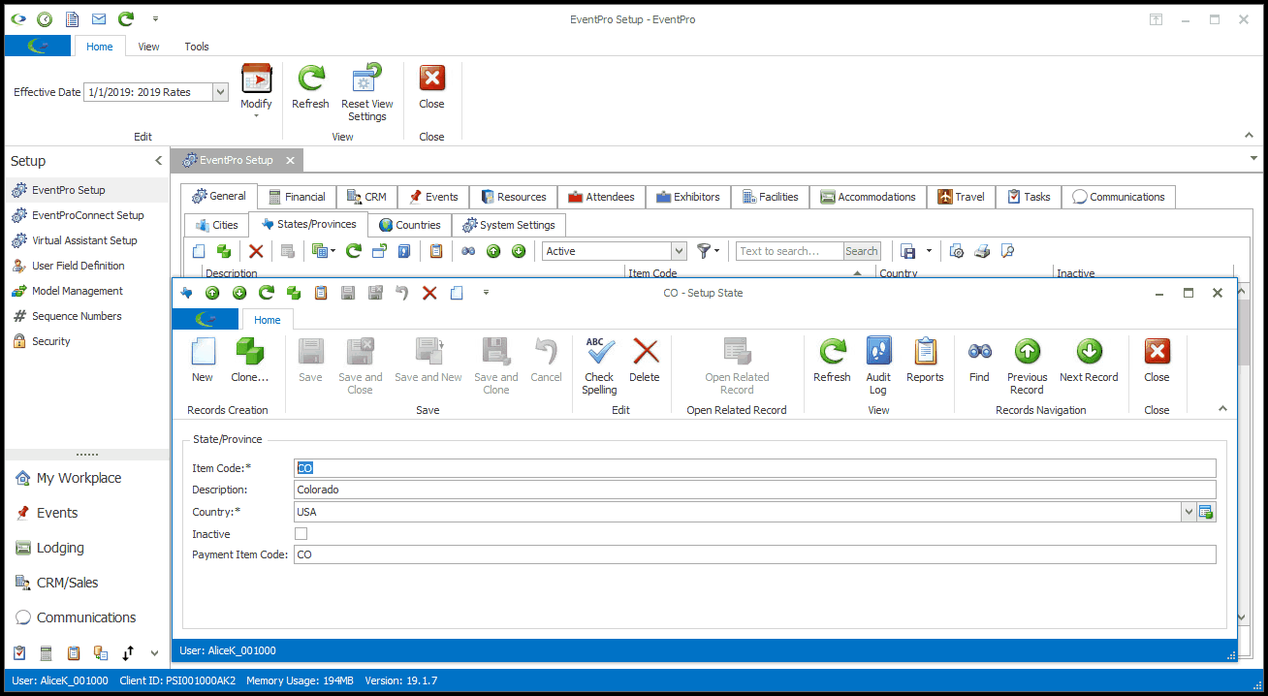Open the main quick access toolbar customize arrow

pos(156,19)
